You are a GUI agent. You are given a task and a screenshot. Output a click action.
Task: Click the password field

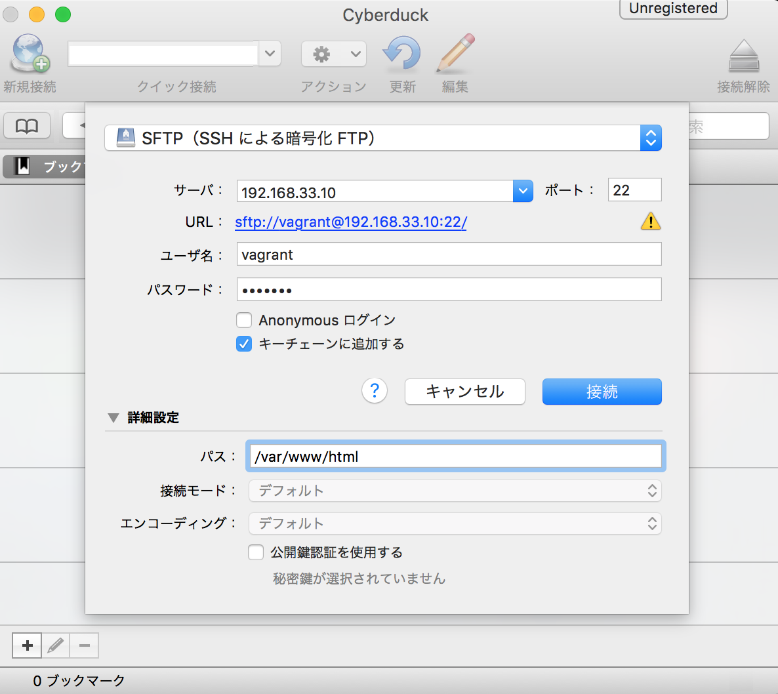tap(449, 290)
